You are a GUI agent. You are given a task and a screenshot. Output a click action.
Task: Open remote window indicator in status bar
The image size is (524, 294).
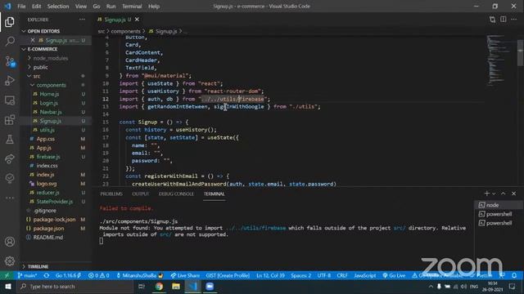tap(7, 276)
